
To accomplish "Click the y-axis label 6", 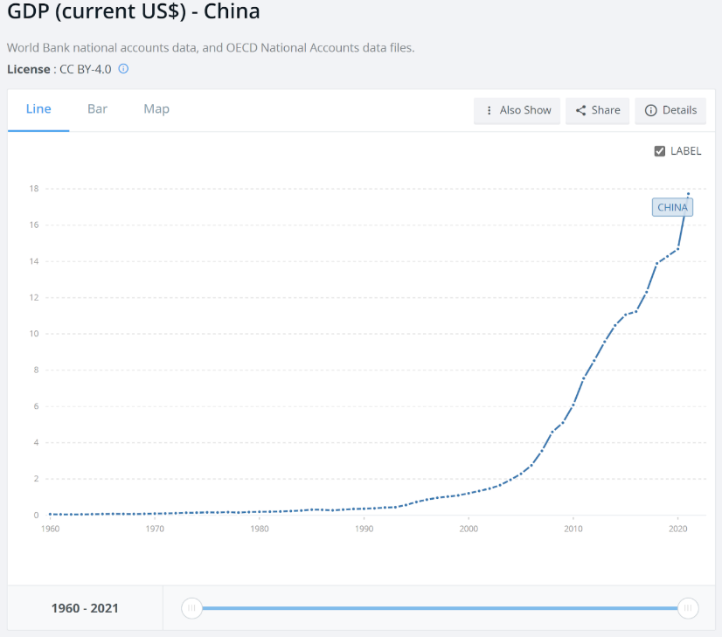I will (x=36, y=406).
